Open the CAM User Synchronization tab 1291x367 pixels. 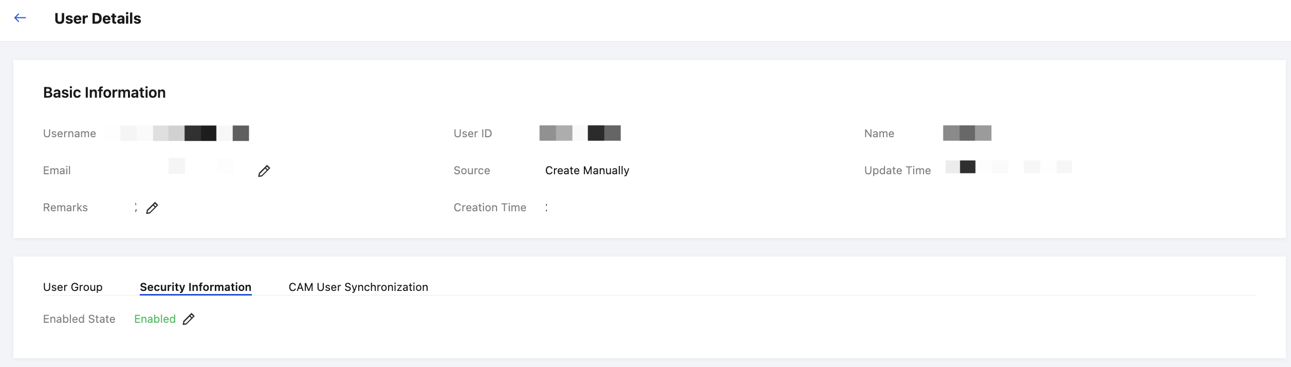(x=358, y=287)
